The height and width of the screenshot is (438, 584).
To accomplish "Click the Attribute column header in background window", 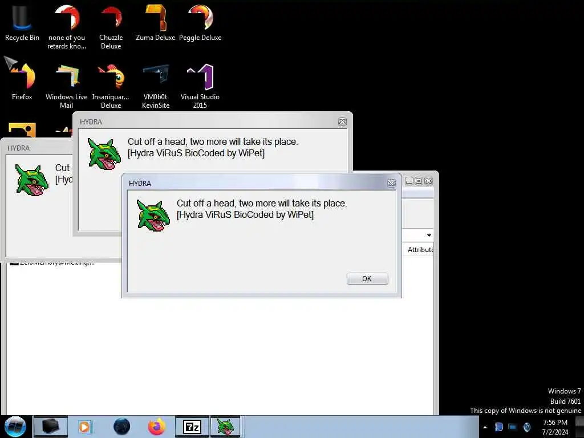I will pyautogui.click(x=420, y=250).
